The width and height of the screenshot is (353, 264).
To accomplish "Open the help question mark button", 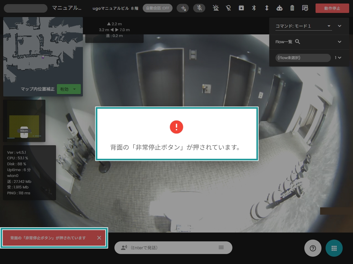I will (x=313, y=248).
